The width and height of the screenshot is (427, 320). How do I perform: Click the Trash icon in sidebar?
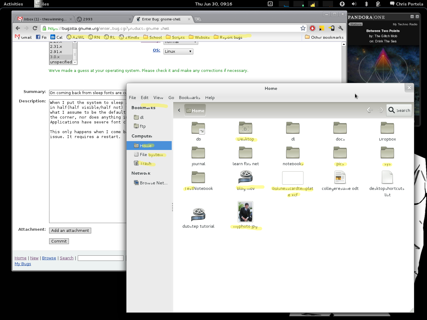point(136,163)
